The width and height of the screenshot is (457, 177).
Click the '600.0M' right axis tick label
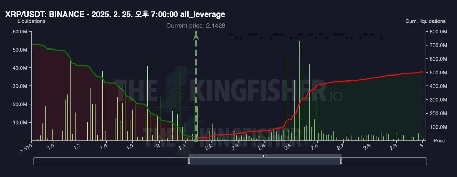coord(438,59)
